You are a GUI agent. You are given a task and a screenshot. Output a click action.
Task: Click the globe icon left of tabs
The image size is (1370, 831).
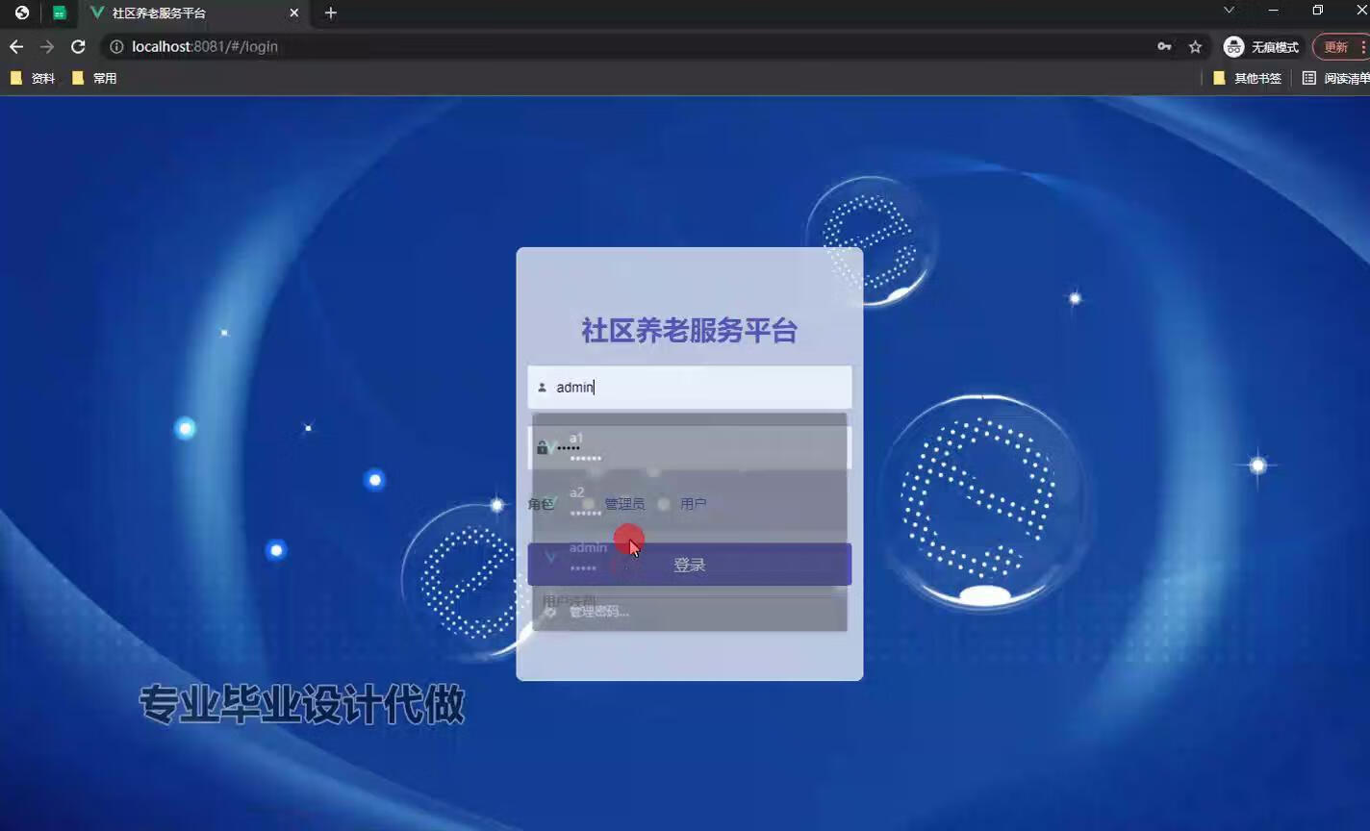point(22,13)
